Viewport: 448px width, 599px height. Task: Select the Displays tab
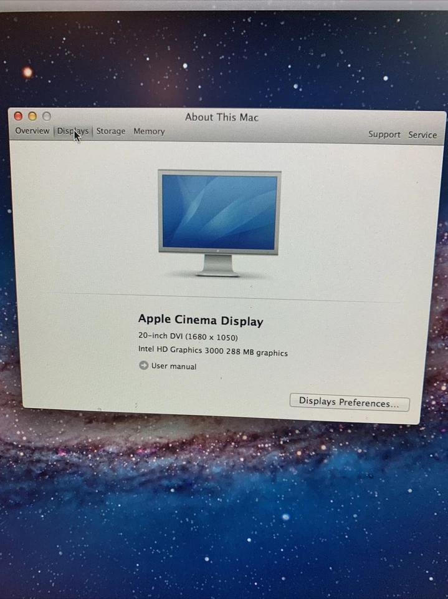click(x=72, y=131)
